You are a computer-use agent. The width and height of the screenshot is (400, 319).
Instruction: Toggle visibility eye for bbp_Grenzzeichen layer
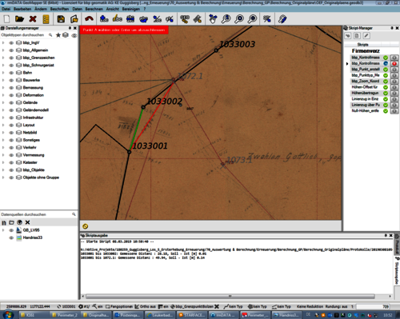11,58
